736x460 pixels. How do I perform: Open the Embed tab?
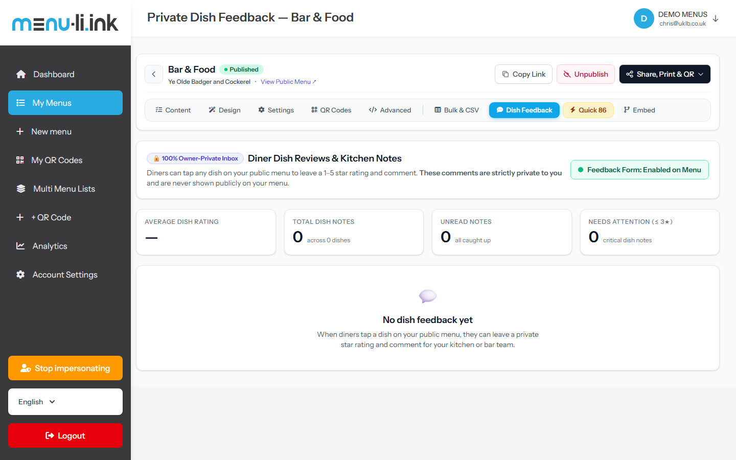[639, 110]
